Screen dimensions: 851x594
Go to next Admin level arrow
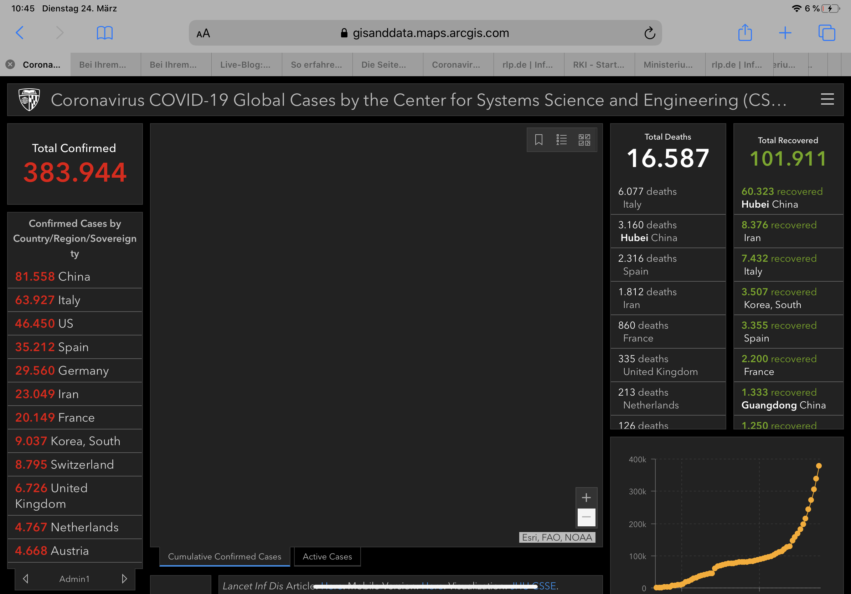pyautogui.click(x=124, y=578)
